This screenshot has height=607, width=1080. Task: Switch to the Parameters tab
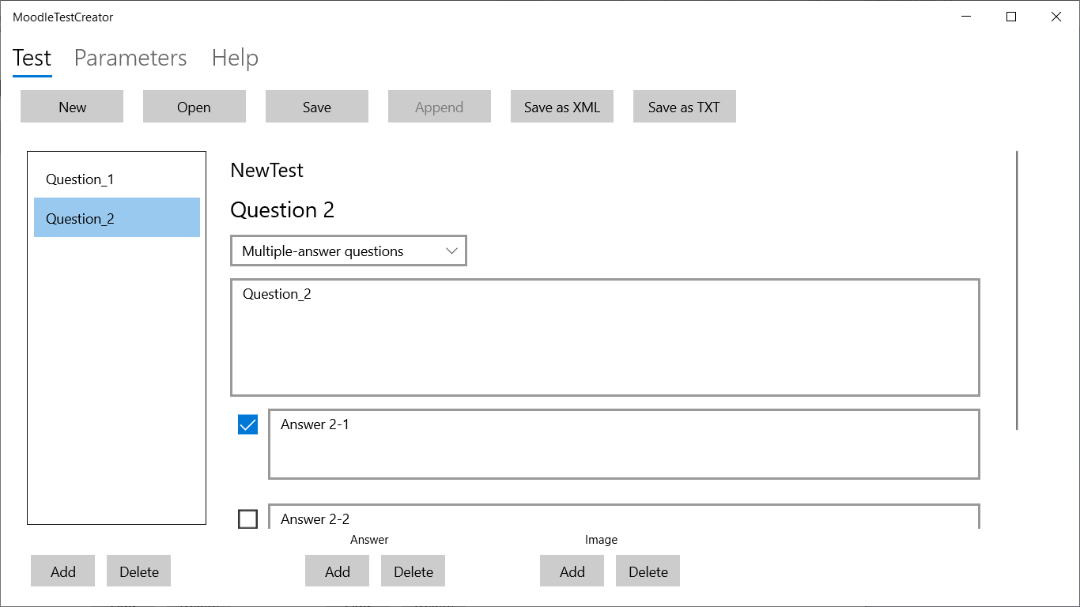click(x=130, y=58)
